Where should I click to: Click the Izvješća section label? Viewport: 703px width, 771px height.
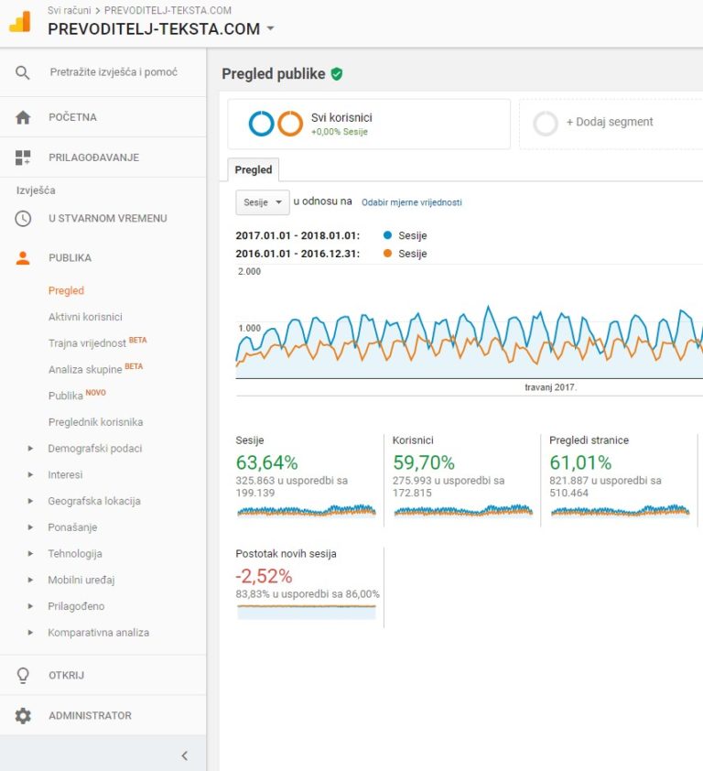point(36,190)
